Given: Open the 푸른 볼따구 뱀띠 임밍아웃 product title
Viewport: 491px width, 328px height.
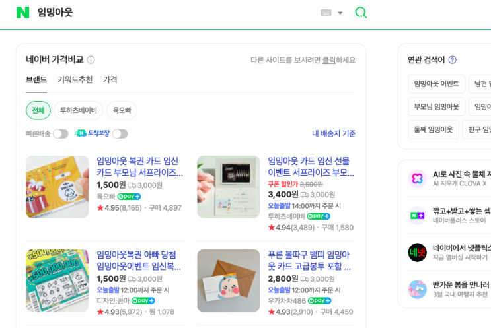Looking at the screenshot, I should pyautogui.click(x=309, y=261).
